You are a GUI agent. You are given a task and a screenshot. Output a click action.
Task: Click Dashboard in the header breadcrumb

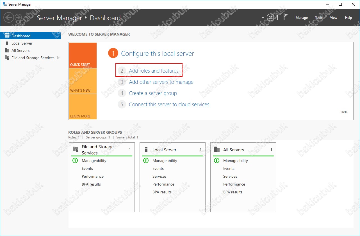pos(105,18)
